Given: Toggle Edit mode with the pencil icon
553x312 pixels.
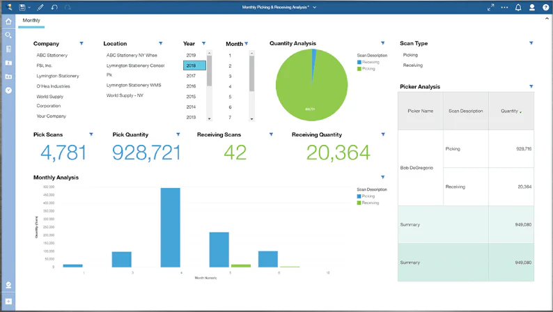Looking at the screenshot, I should (40, 7).
